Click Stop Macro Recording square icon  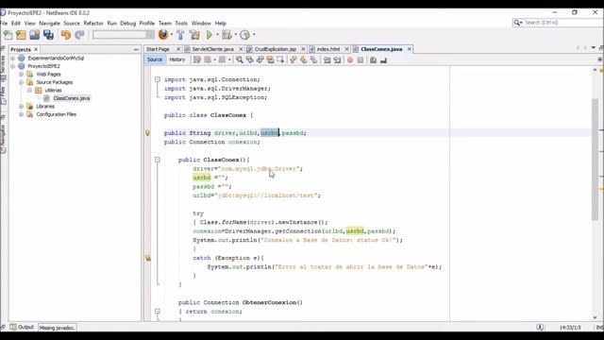click(x=361, y=60)
